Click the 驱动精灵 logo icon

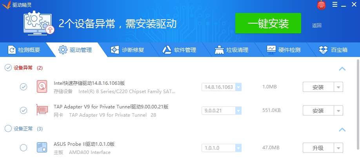[6, 5]
